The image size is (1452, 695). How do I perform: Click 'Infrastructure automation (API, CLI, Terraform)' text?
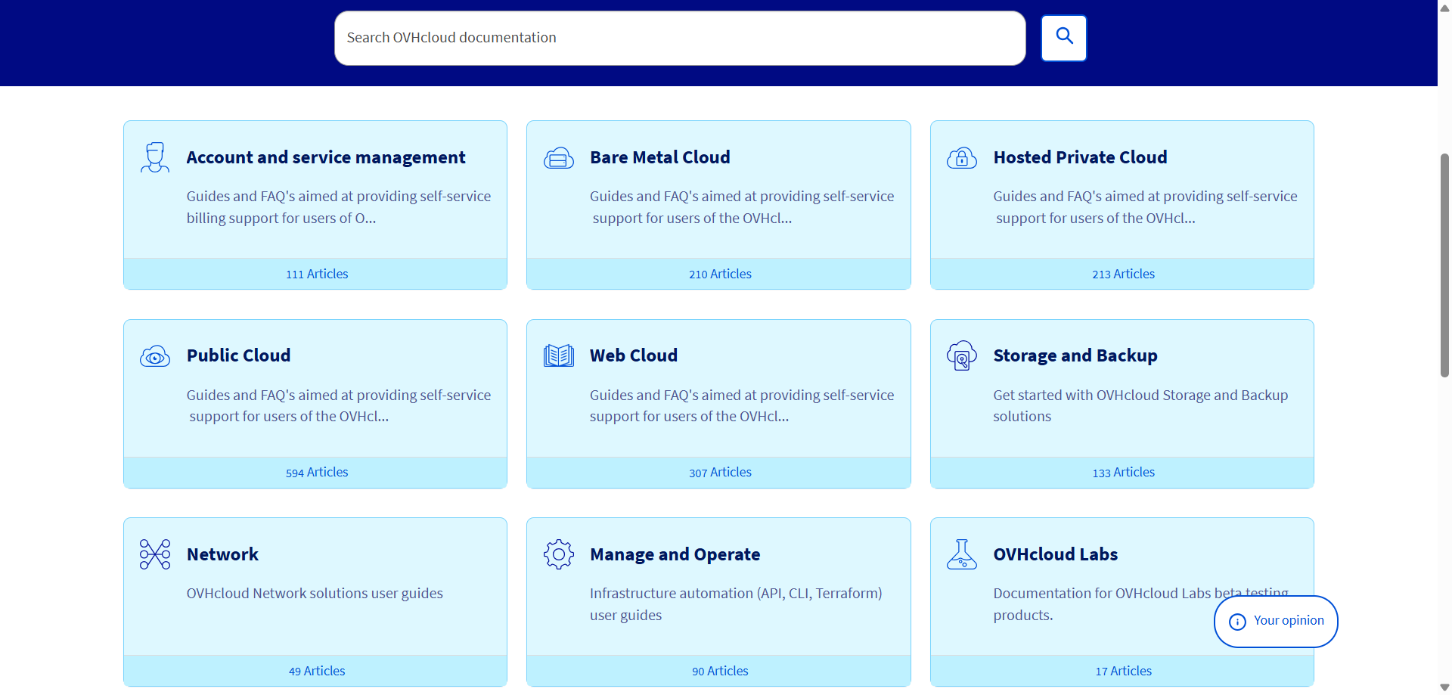[736, 593]
